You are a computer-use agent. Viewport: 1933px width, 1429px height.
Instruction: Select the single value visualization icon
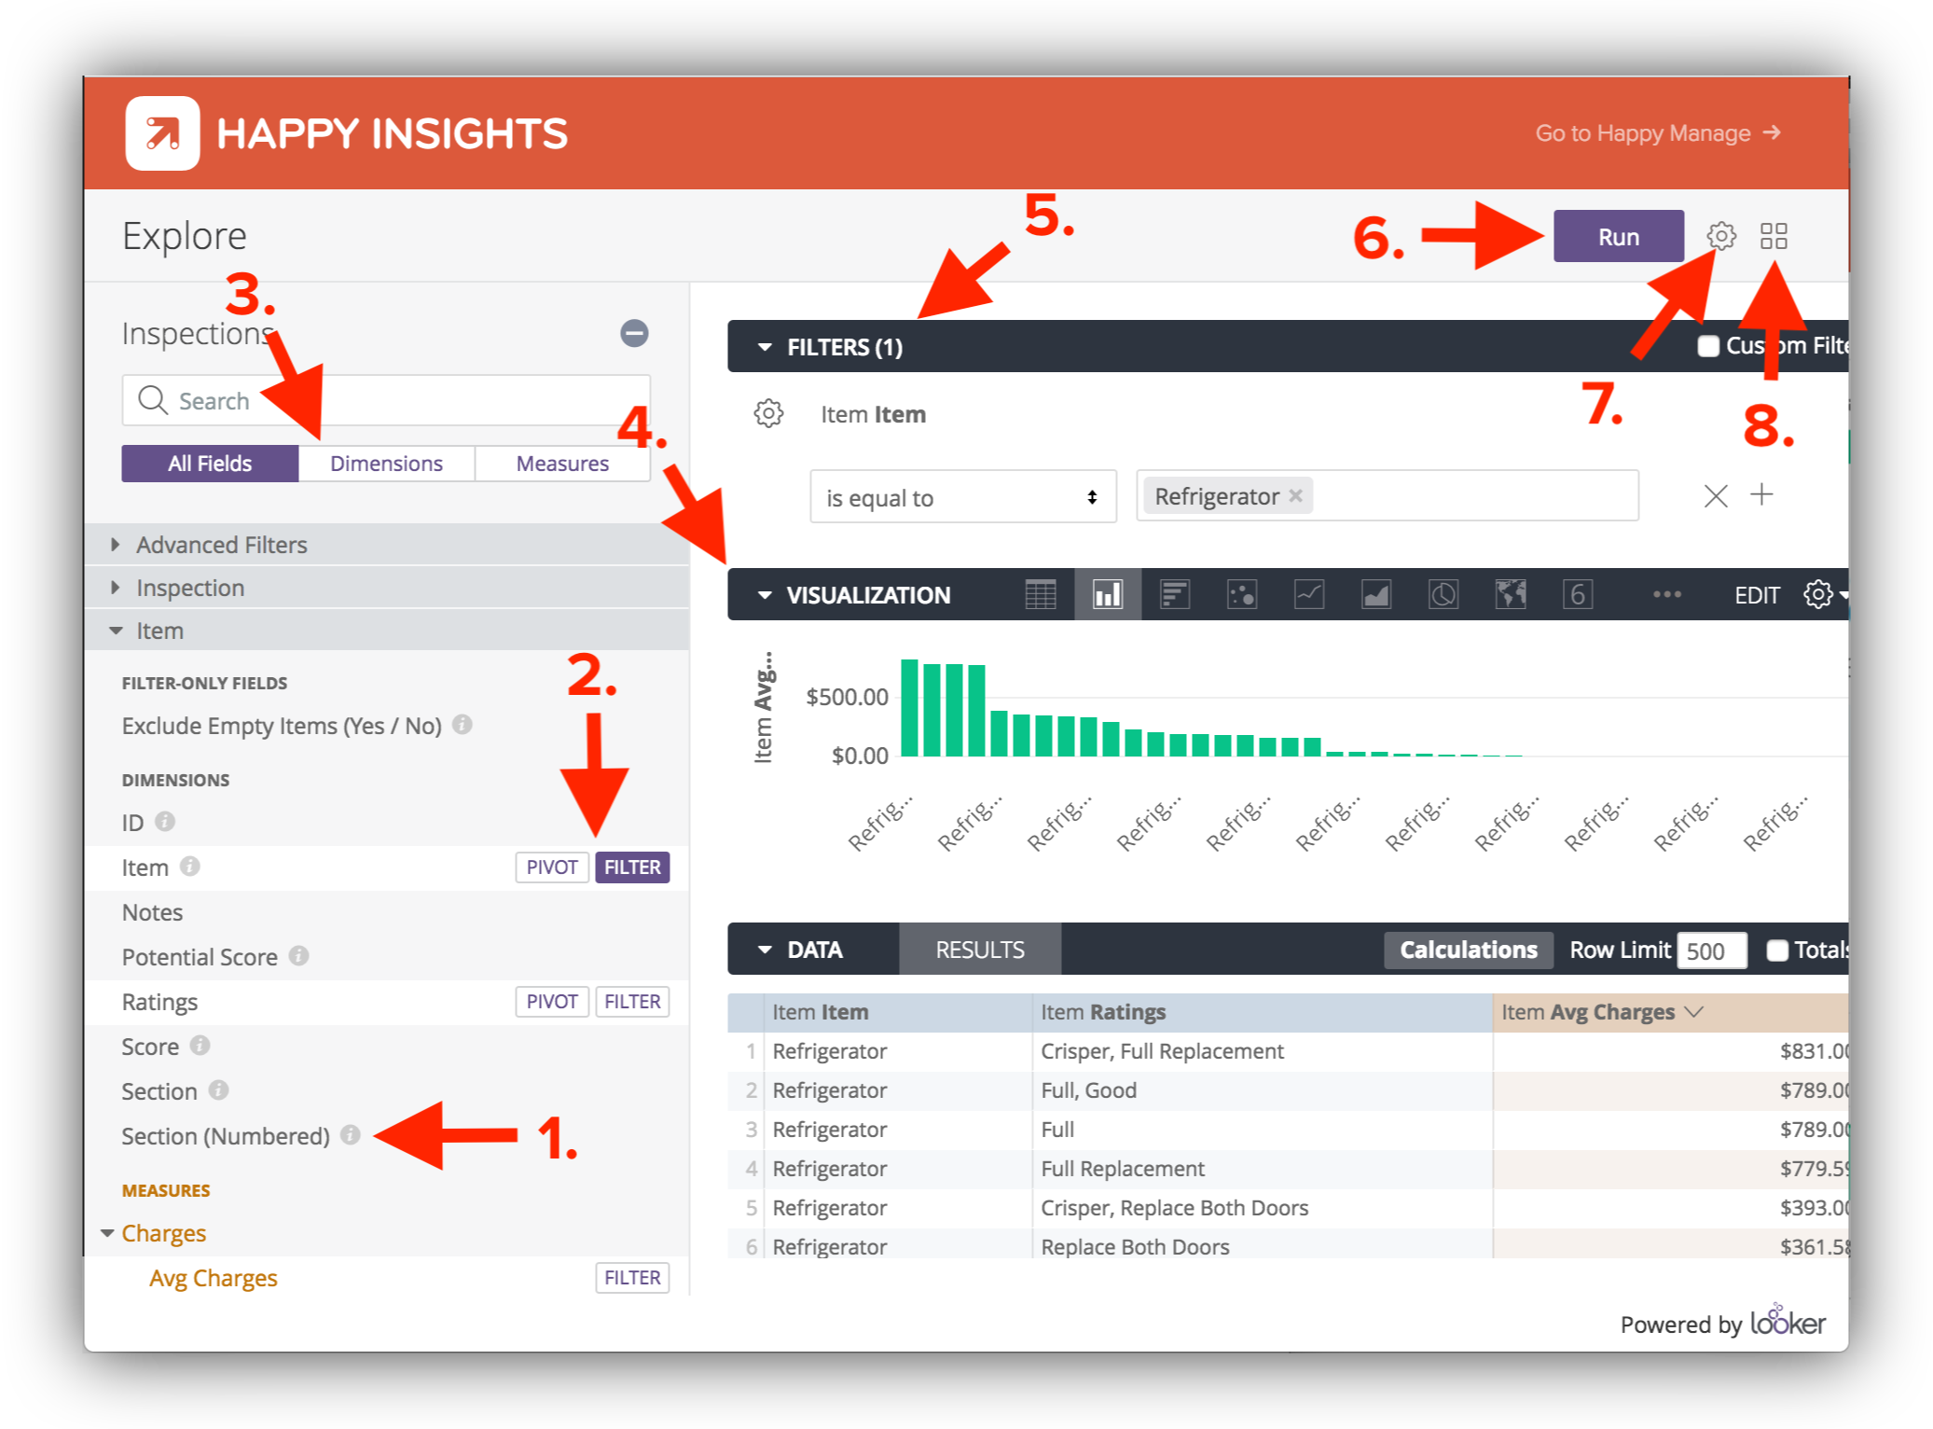(x=1578, y=594)
